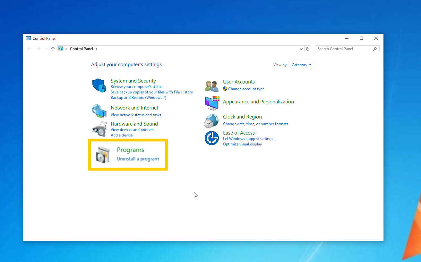Refresh the Control Panel view
The image size is (421, 262).
tap(308, 49)
